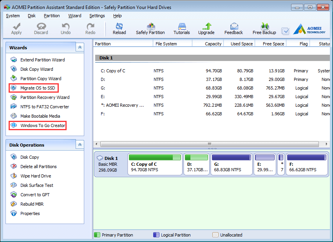Click the Upgrade green arrow icon
The height and width of the screenshot is (242, 333).
tap(206, 26)
